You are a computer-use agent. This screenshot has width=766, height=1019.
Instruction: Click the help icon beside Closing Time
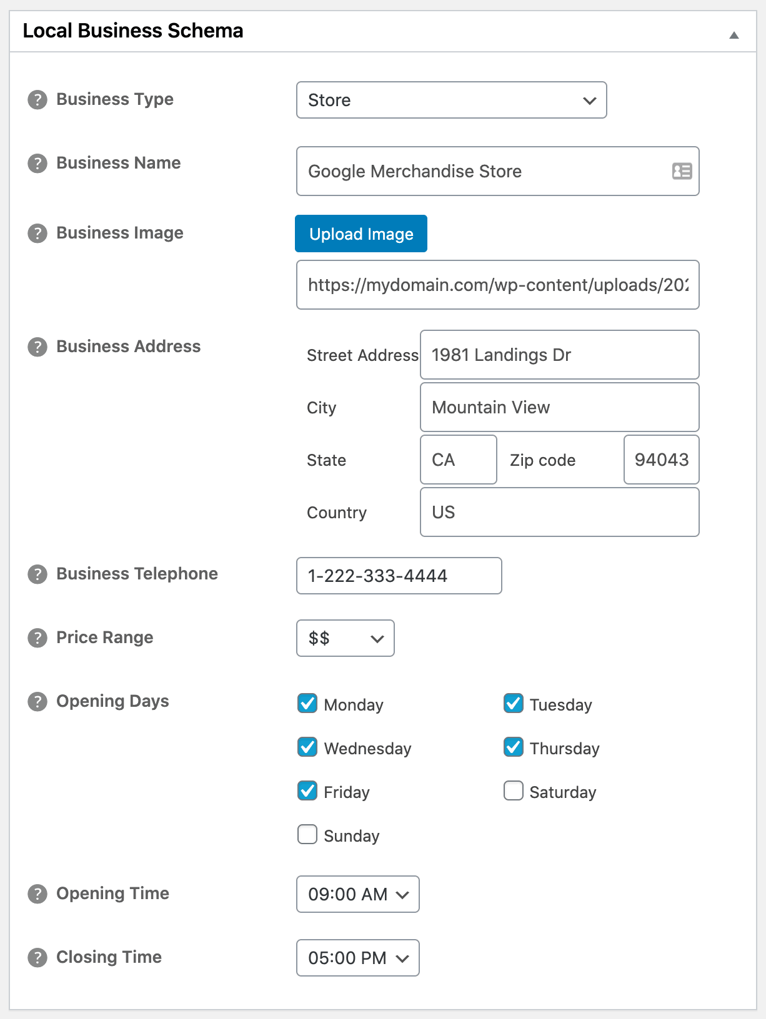37,958
